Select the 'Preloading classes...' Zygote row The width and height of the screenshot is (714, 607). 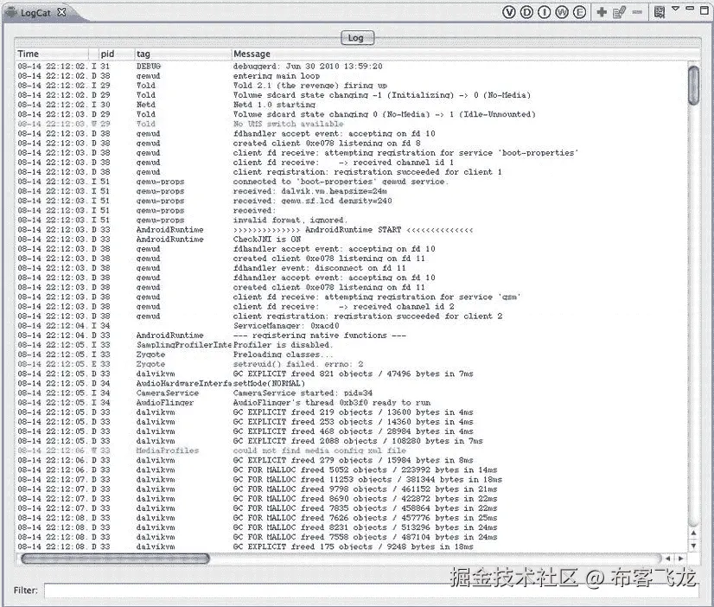pos(351,355)
